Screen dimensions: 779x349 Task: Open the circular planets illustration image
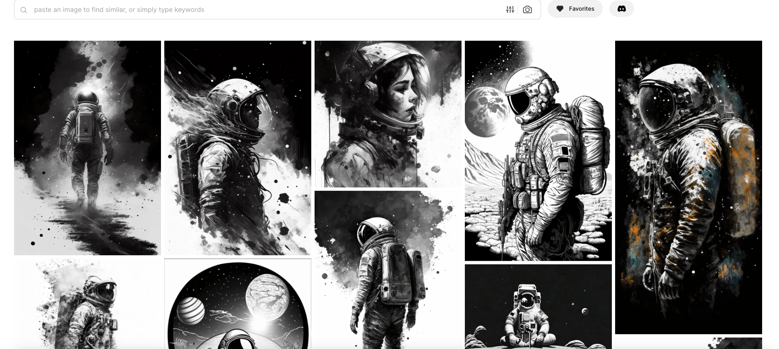pyautogui.click(x=238, y=304)
